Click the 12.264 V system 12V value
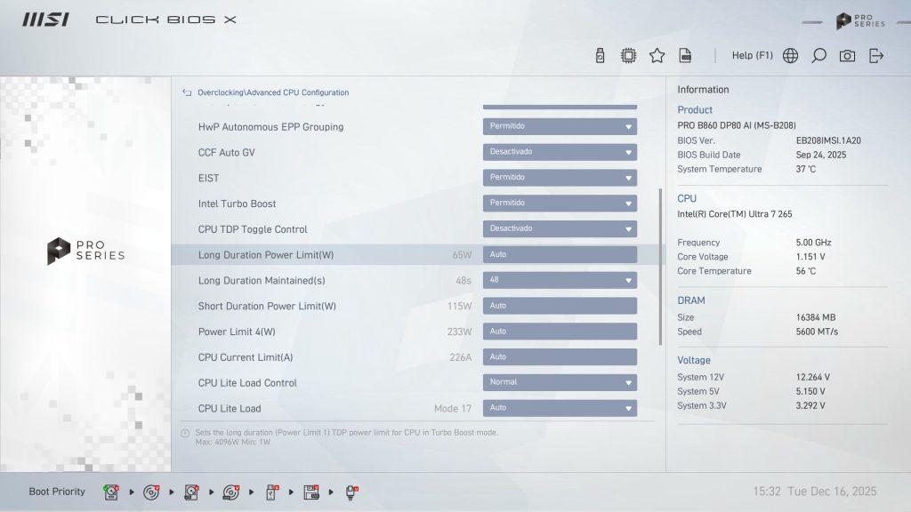This screenshot has width=911, height=512. tap(813, 377)
